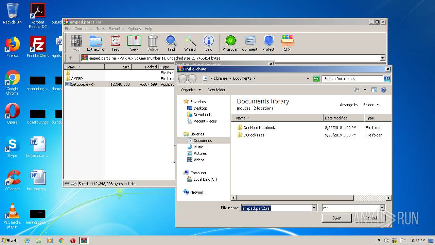Sort by Date modified column
The height and width of the screenshot is (245, 435).
[x=343, y=118]
